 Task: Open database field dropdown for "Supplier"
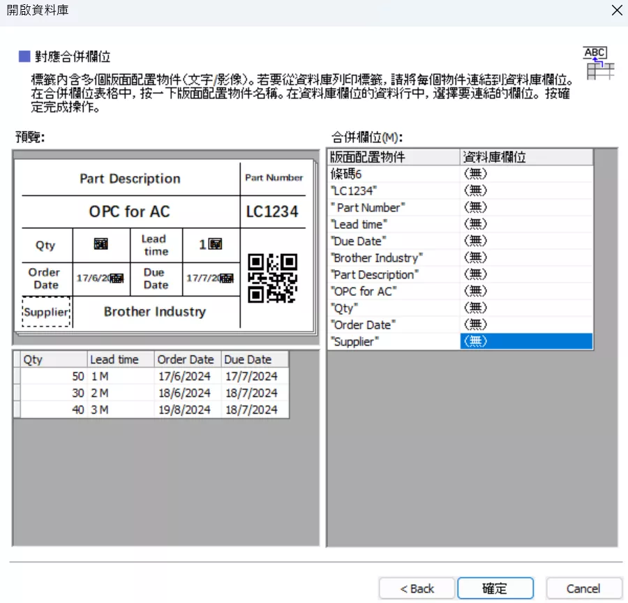coord(527,341)
